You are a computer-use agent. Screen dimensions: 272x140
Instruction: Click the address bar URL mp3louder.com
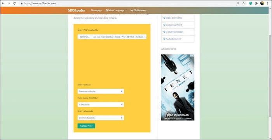coord(40,3)
